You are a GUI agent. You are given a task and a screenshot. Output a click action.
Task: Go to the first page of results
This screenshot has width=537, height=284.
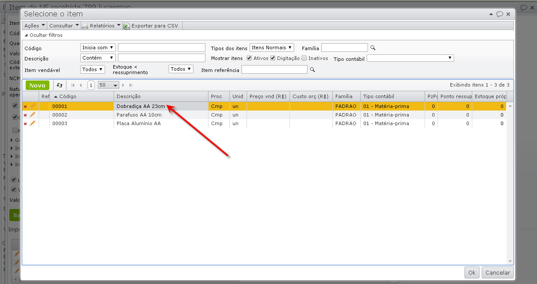[x=73, y=85]
